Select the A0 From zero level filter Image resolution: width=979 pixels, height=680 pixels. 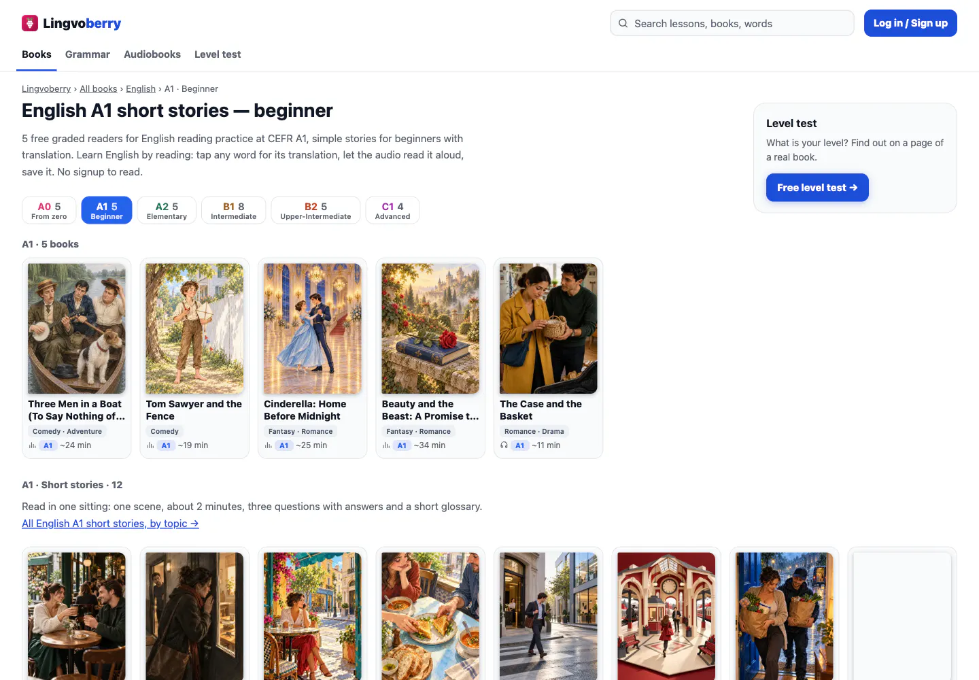pyautogui.click(x=49, y=210)
